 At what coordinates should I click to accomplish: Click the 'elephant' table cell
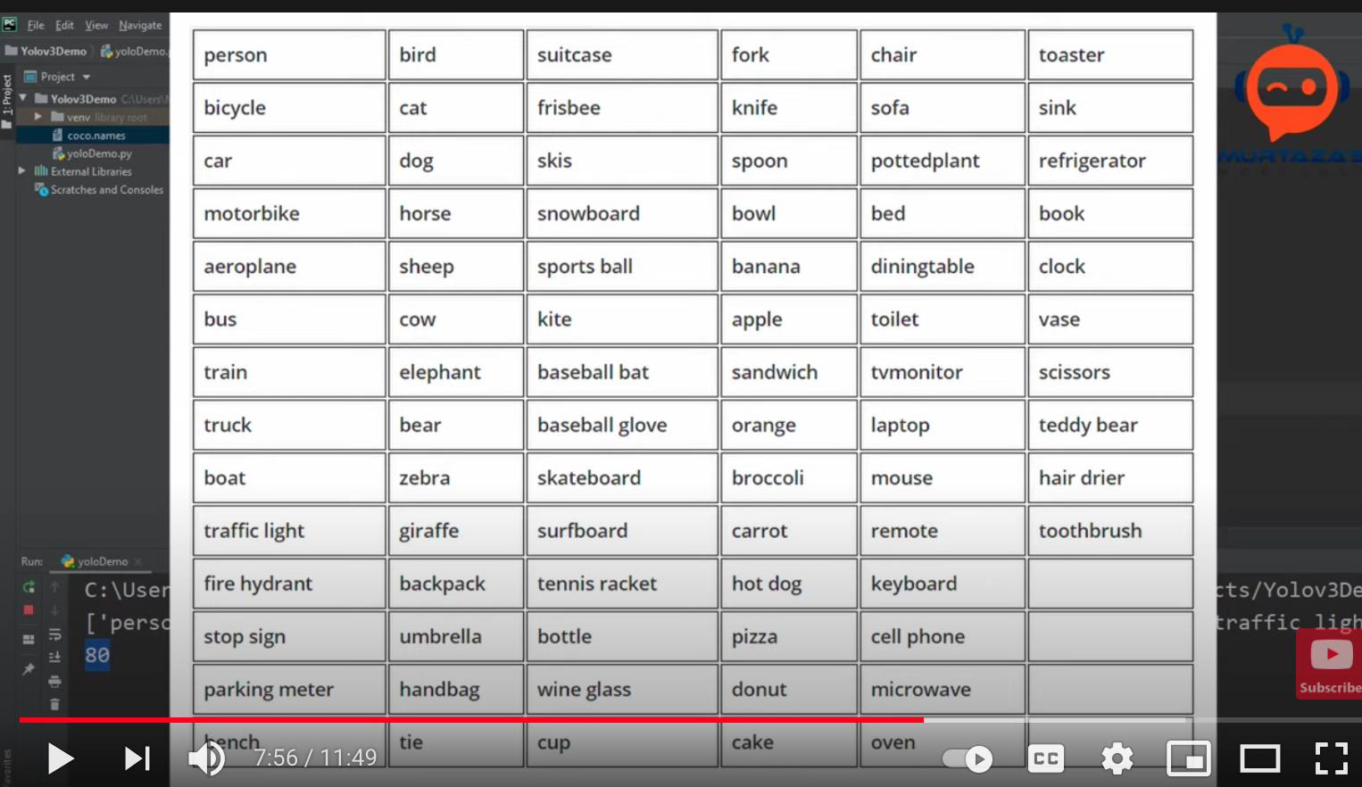coord(456,372)
